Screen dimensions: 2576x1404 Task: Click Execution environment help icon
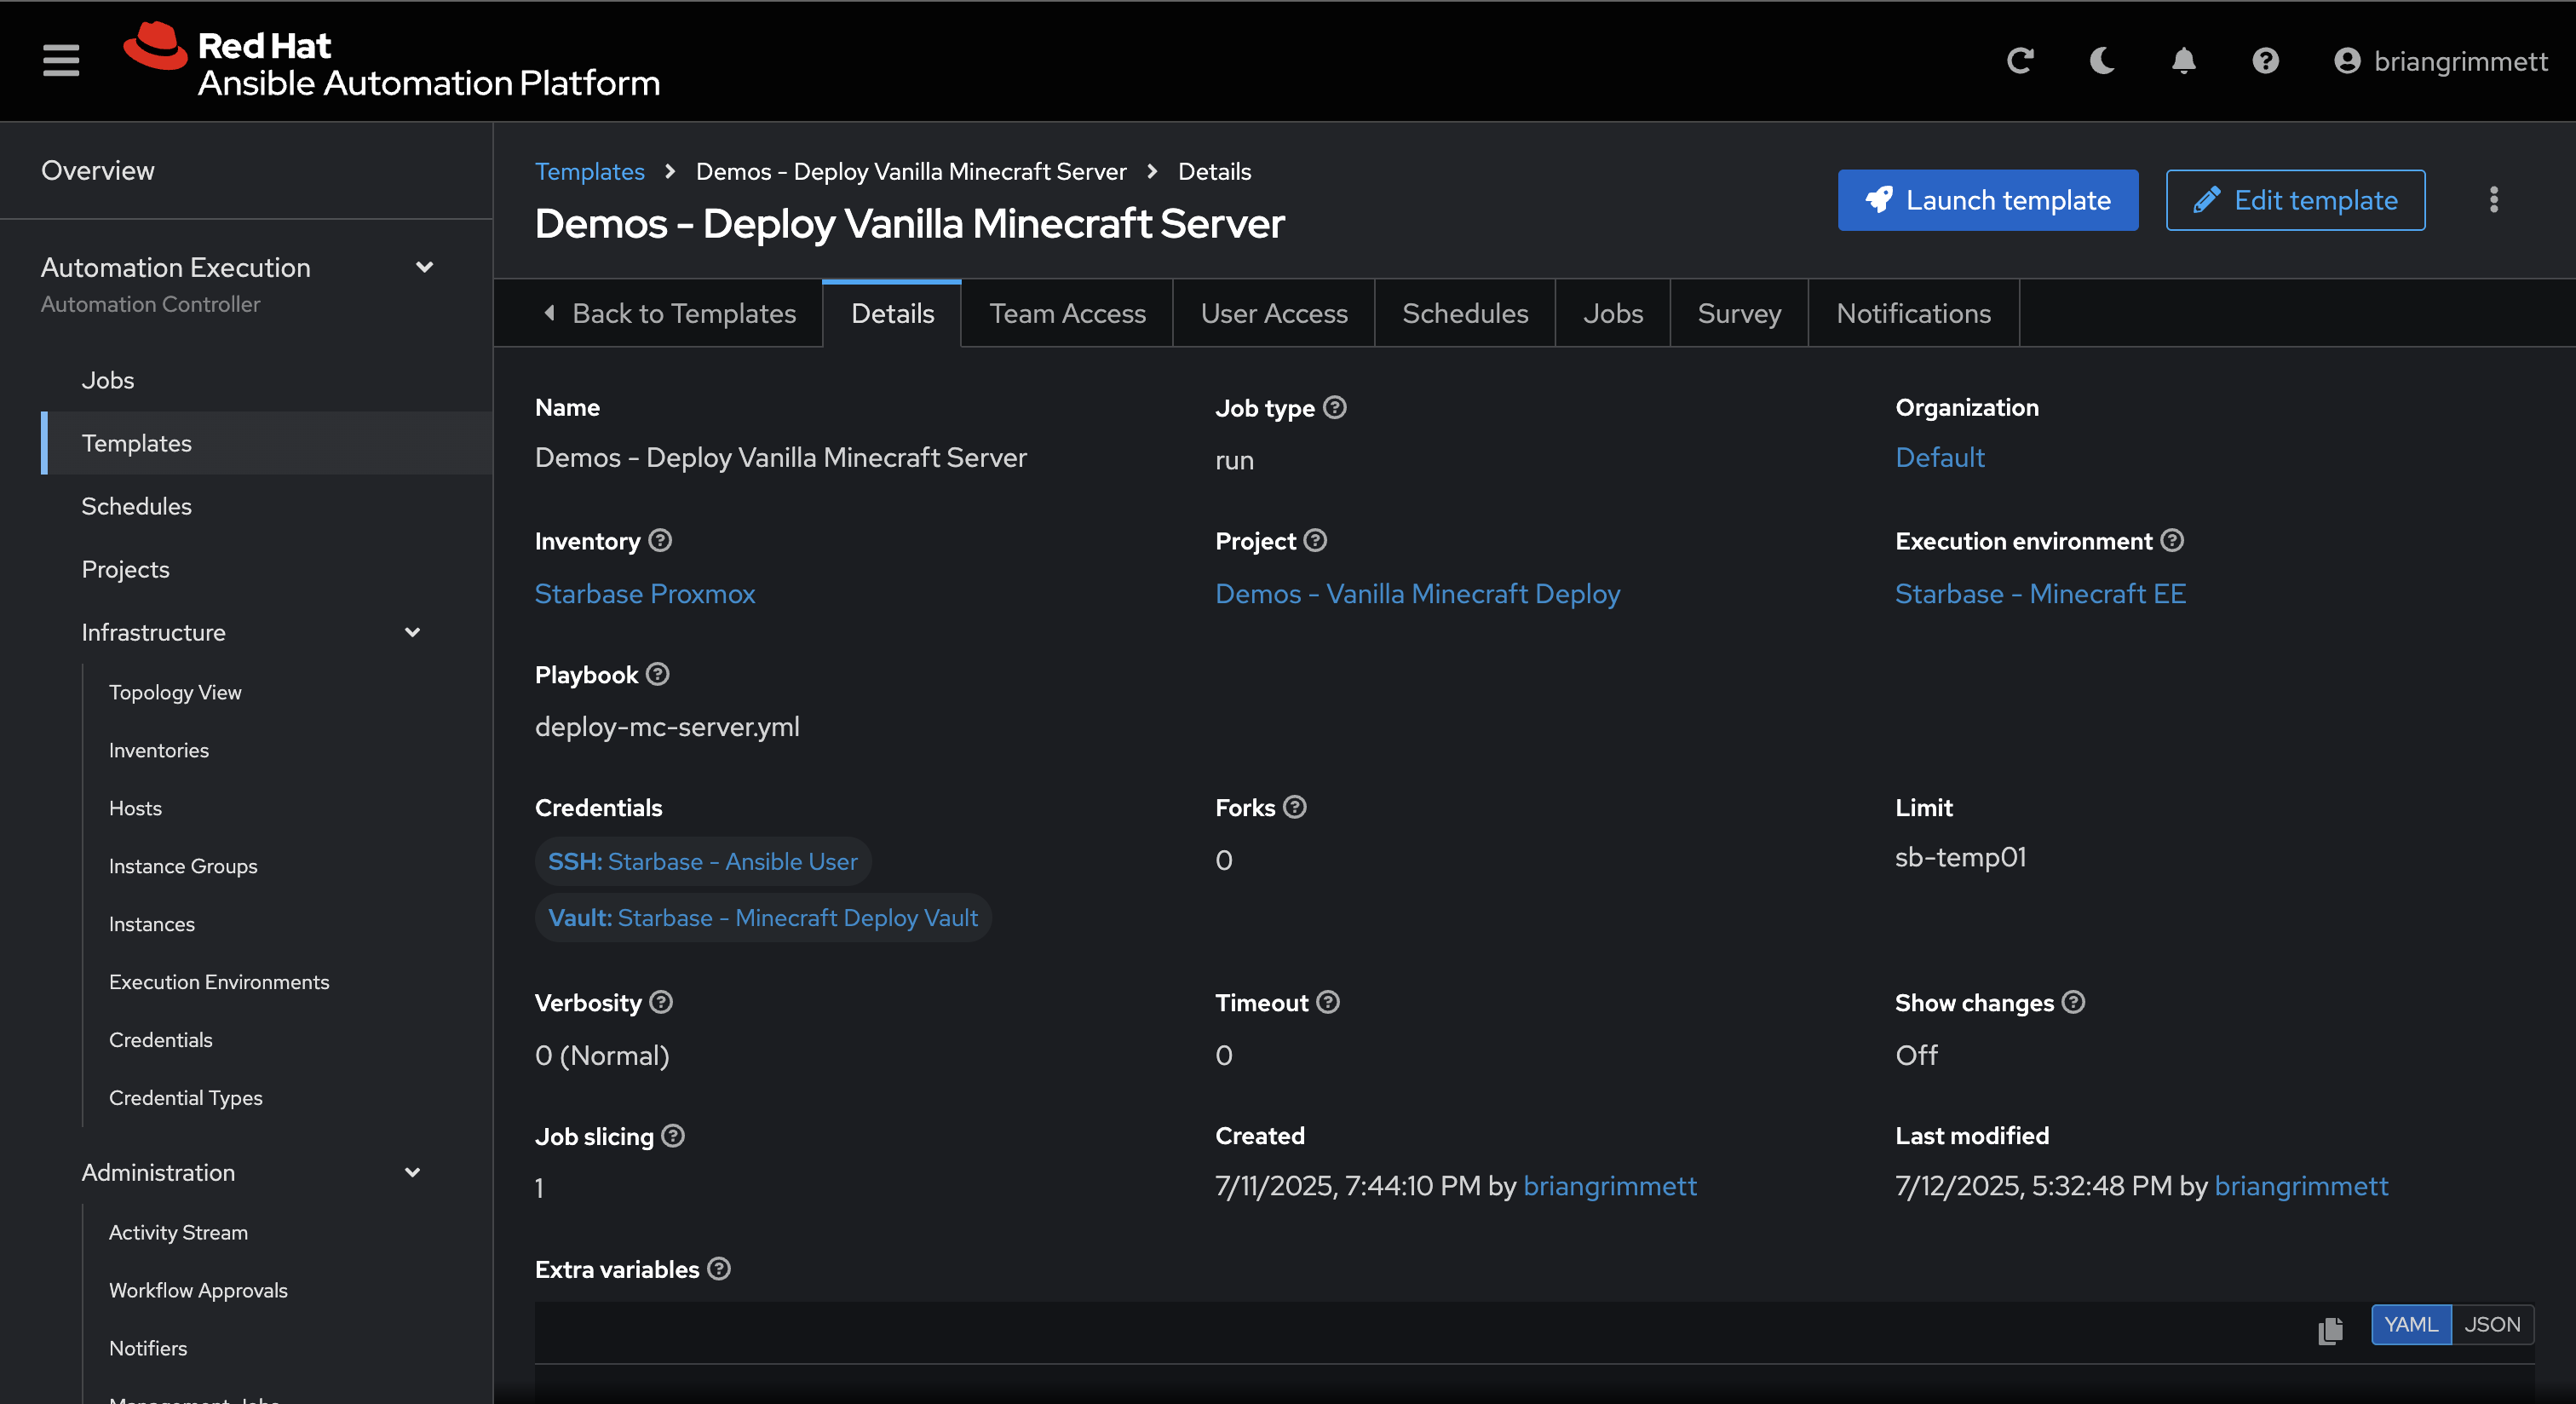[x=2172, y=540]
